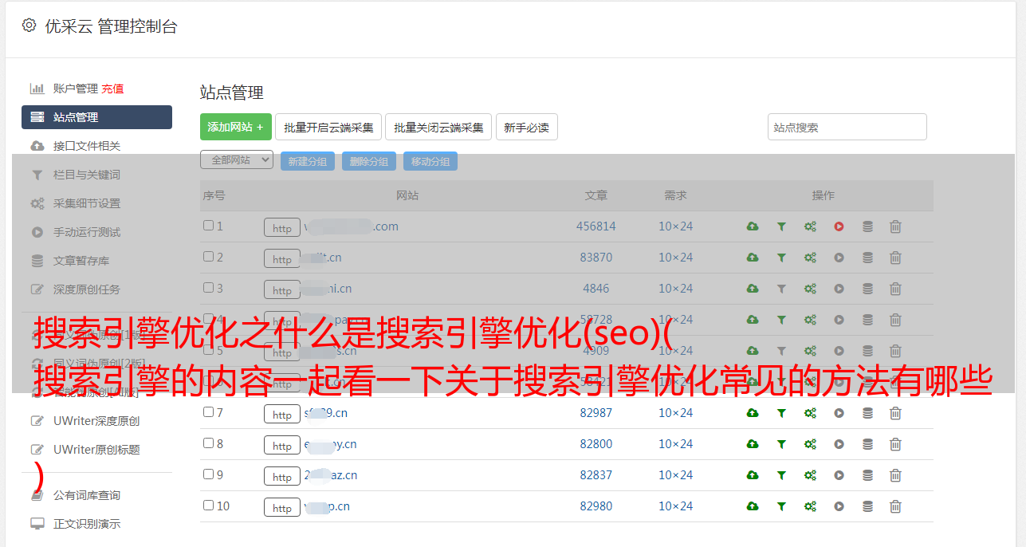Click the 移动分组 button

pyautogui.click(x=430, y=161)
